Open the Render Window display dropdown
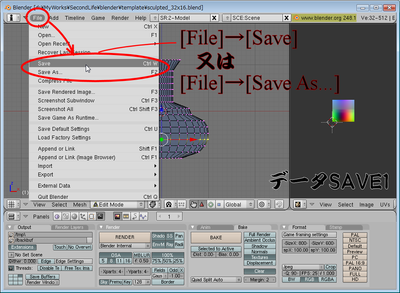 coord(42,282)
